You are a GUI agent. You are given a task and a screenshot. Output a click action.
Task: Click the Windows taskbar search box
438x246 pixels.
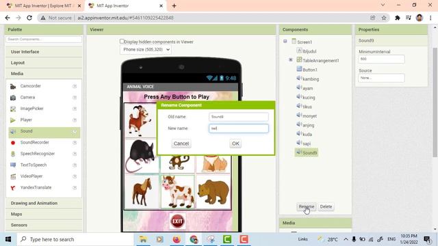pyautogui.click(x=76, y=239)
